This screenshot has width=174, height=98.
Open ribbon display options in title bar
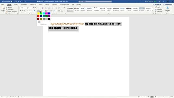[x=159, y=2]
